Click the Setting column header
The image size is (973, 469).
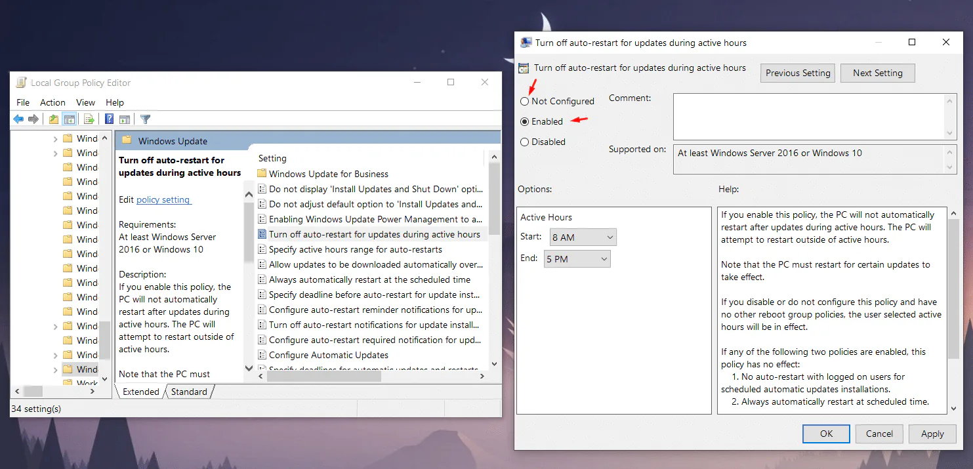[272, 158]
